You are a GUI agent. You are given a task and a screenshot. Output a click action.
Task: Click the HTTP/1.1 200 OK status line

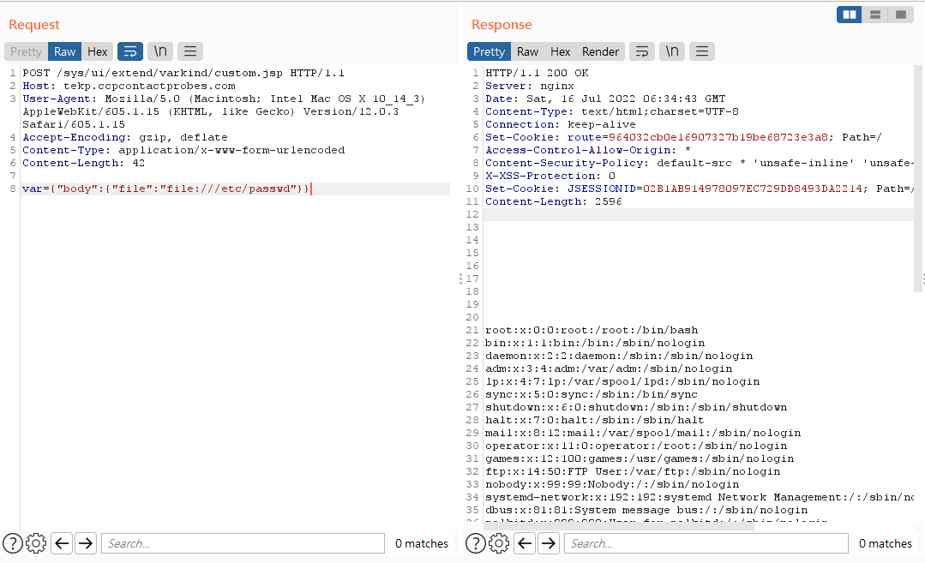click(537, 73)
